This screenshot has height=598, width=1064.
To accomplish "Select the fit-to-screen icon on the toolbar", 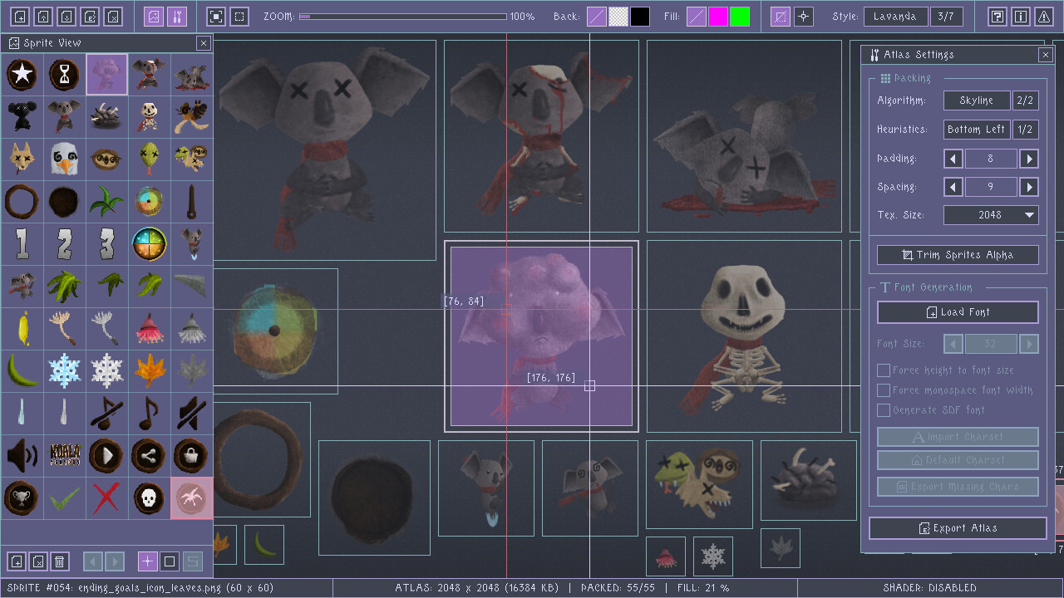I will 216,16.
